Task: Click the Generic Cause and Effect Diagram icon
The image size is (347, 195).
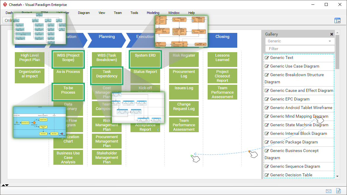Action: [267, 91]
